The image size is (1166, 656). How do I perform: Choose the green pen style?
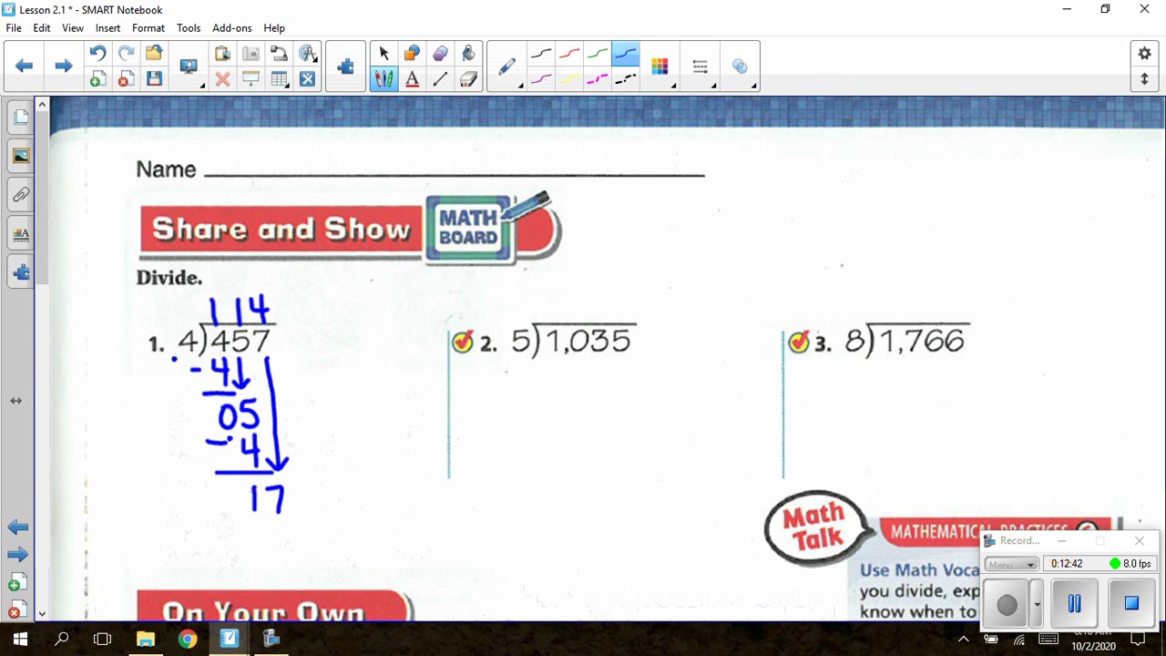tap(598, 54)
